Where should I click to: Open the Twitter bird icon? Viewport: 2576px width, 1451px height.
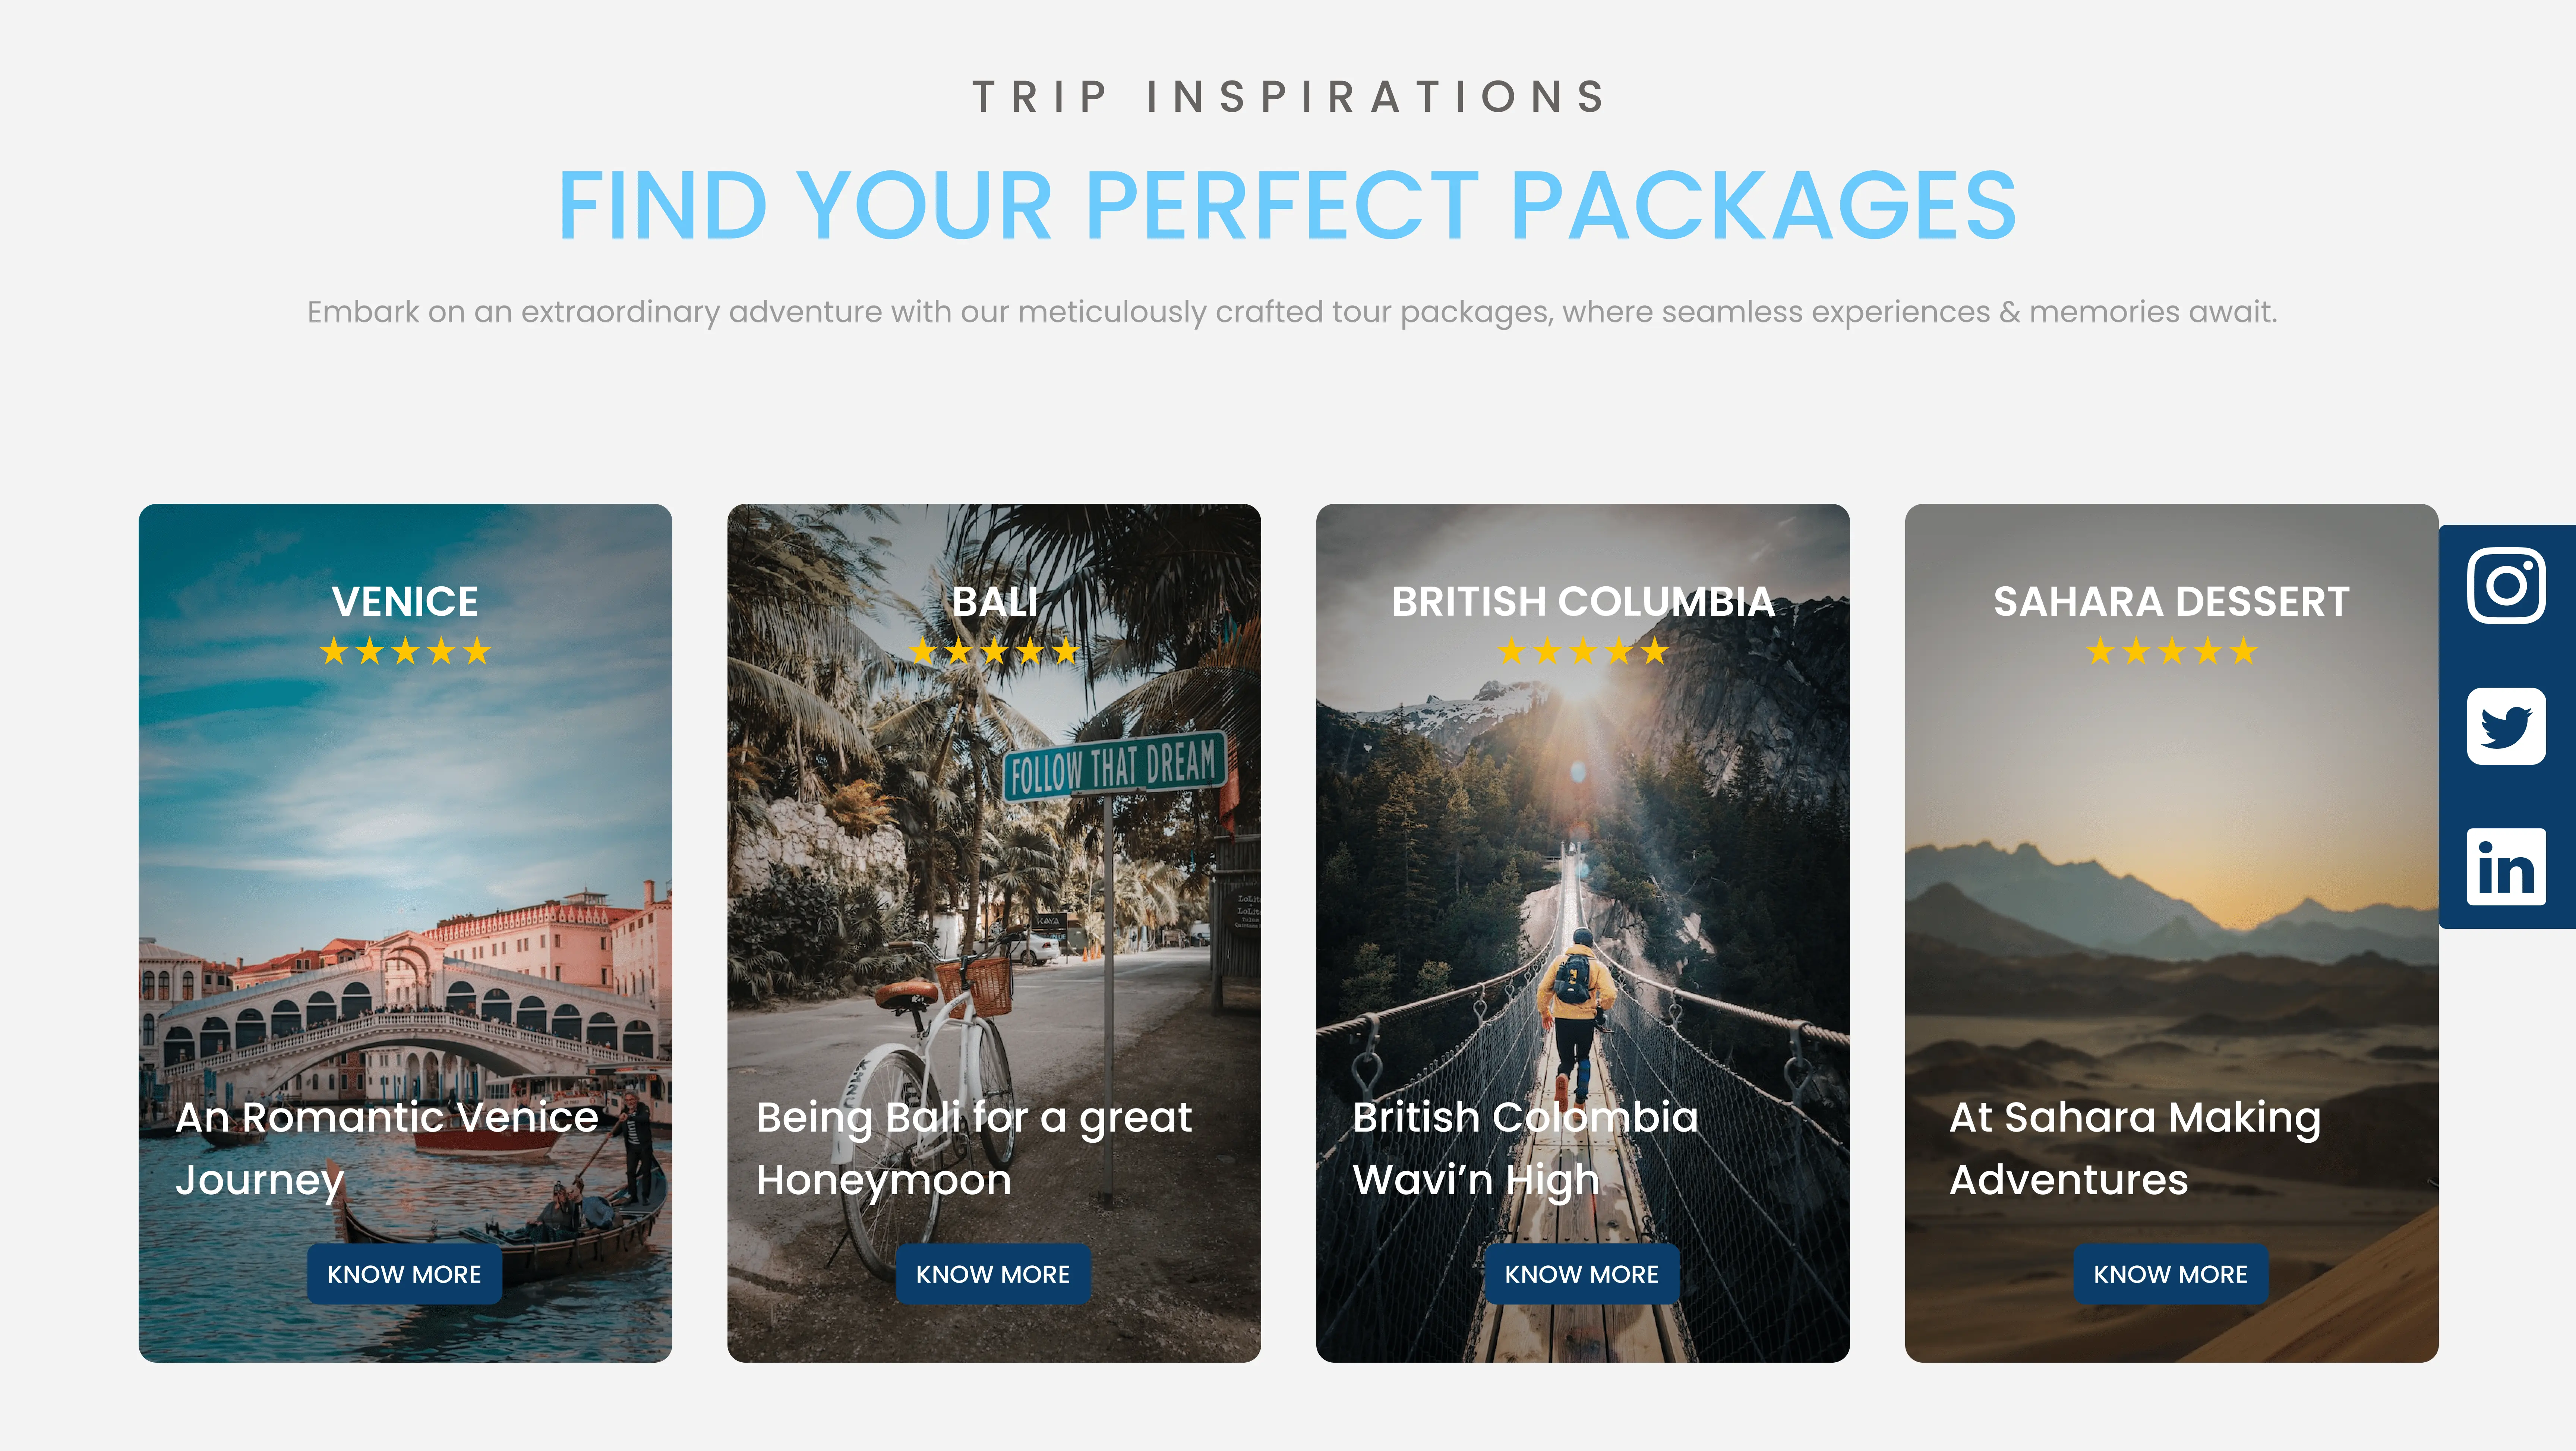click(x=2506, y=726)
